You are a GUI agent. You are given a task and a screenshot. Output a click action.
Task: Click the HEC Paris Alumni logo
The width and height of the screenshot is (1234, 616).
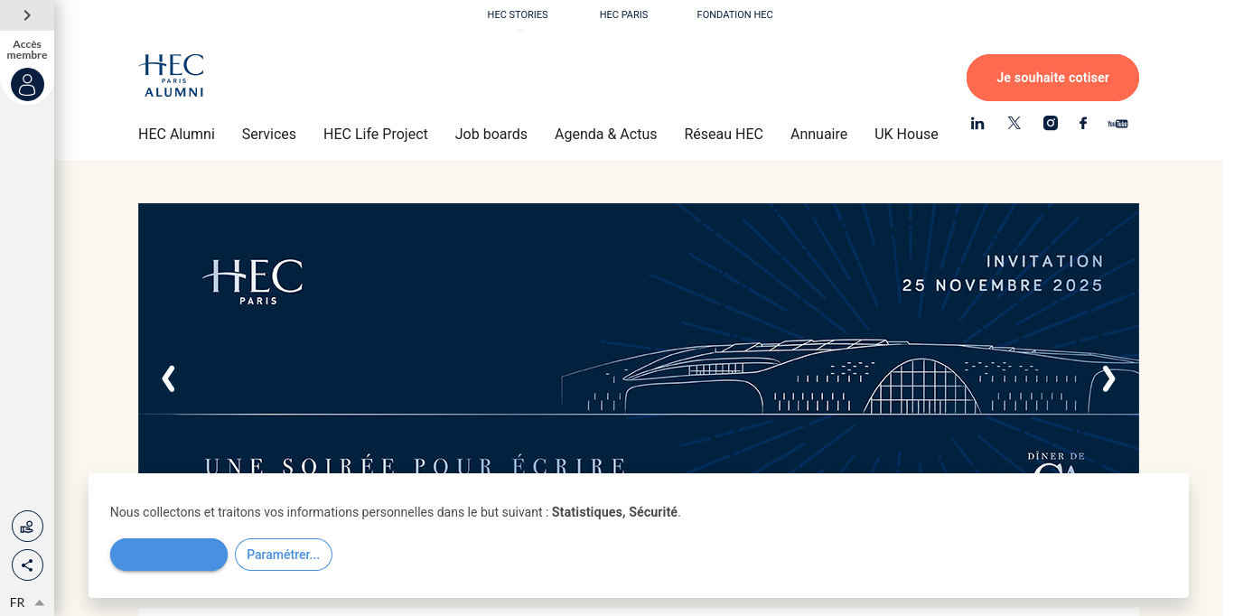(x=172, y=75)
